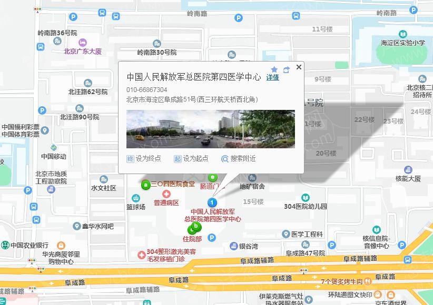Click 搜索附近 to search nearby
Screen dimensions: 433x305
click(x=238, y=159)
